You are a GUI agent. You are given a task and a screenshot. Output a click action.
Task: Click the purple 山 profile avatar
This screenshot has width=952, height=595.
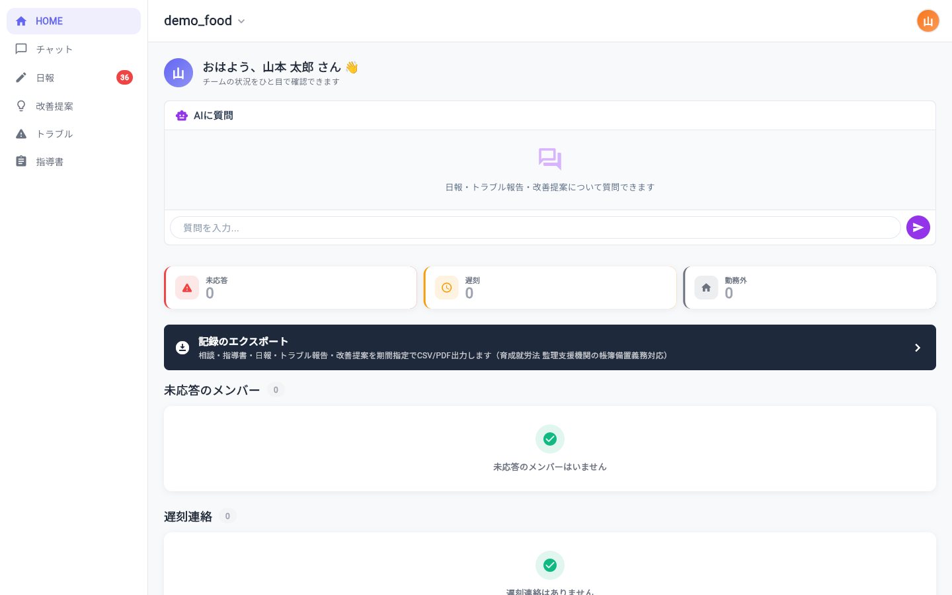(x=178, y=73)
